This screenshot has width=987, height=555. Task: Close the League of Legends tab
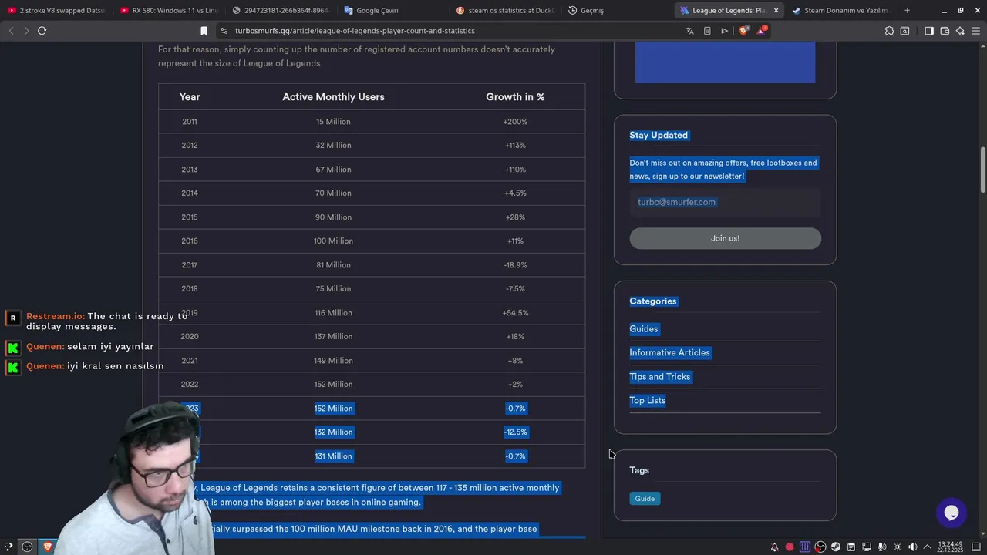point(776,11)
